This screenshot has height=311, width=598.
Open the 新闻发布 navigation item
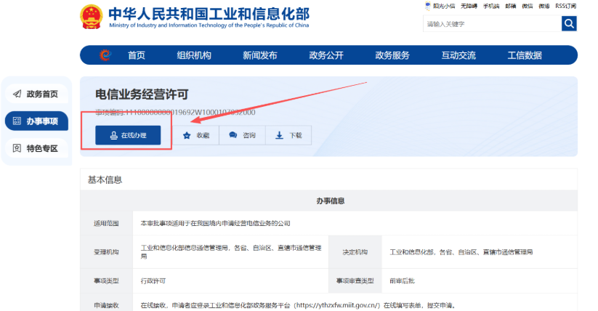(x=260, y=55)
